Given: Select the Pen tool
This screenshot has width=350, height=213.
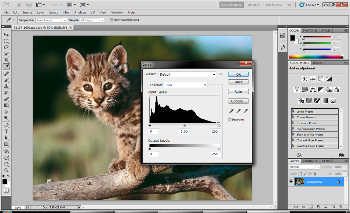Looking at the screenshot, I should [x=6, y=125].
